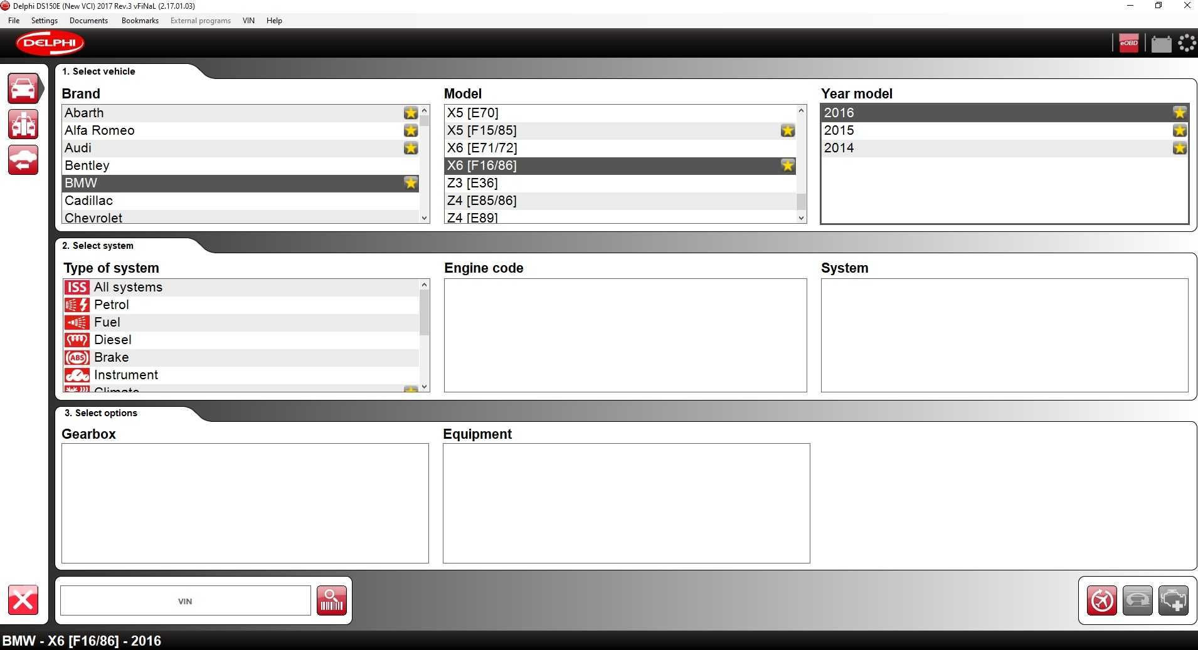The image size is (1198, 650).
Task: Click the loading dots icon in header
Action: (1187, 43)
